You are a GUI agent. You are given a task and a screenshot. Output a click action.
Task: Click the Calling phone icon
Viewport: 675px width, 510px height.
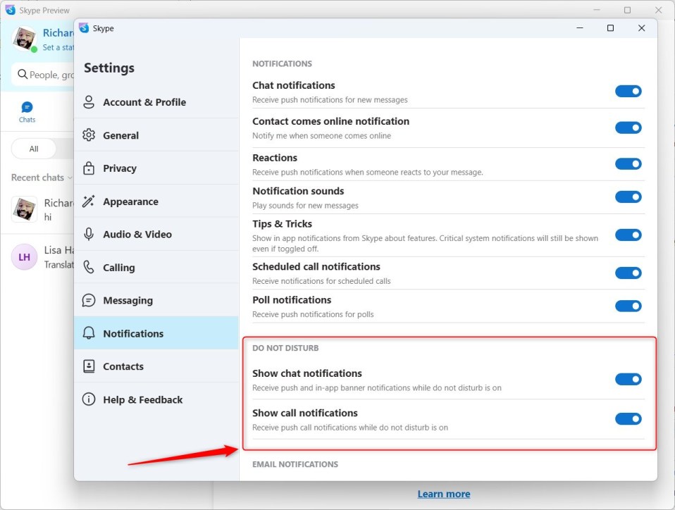[89, 267]
